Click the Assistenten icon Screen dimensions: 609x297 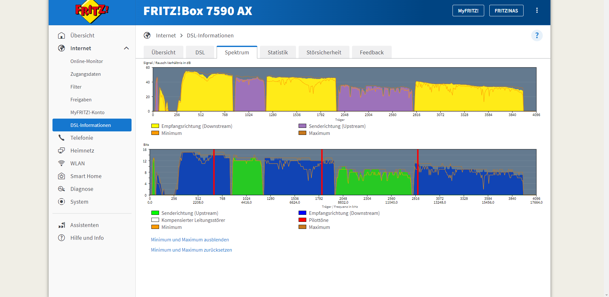[61, 225]
